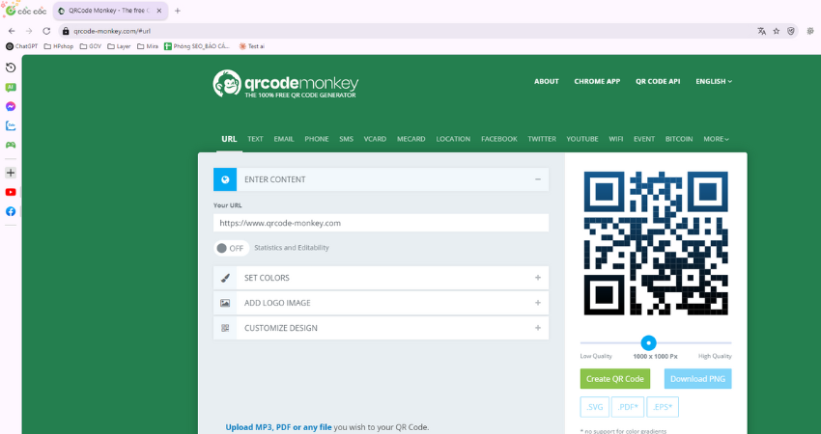Image resolution: width=821 pixels, height=434 pixels.
Task: Switch to the VCARD tab
Action: click(375, 139)
